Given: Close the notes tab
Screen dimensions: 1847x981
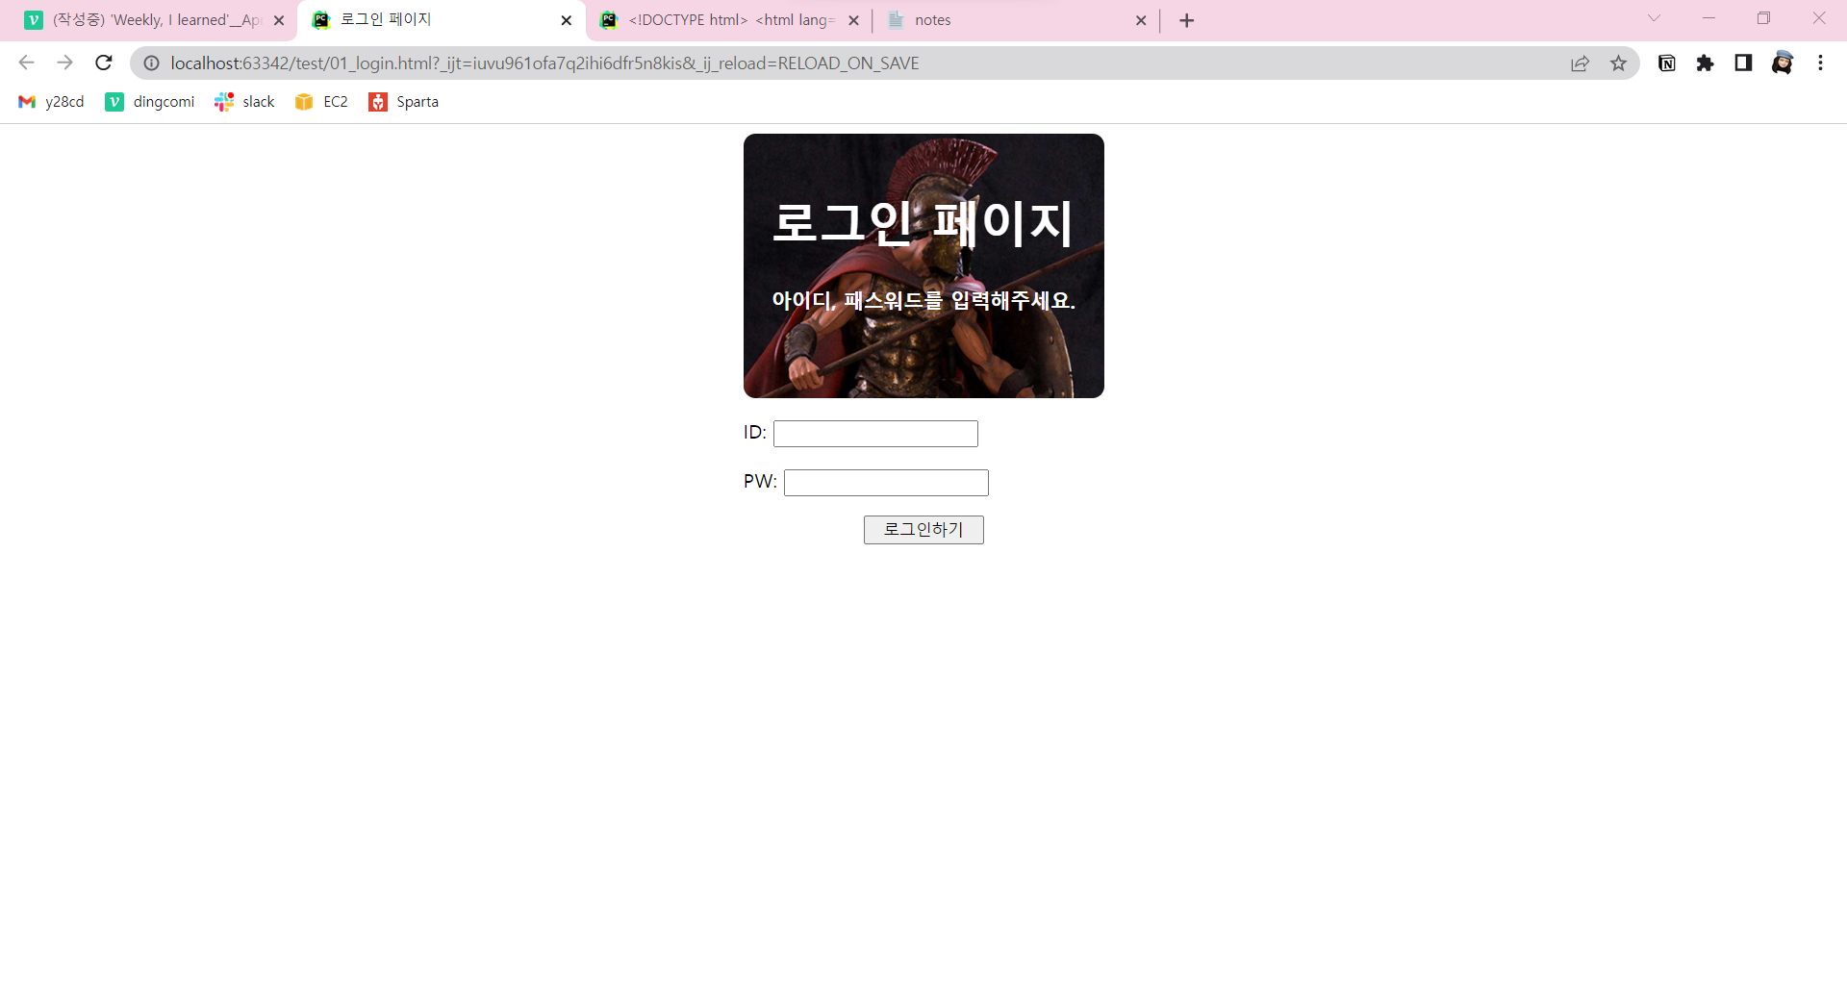Looking at the screenshot, I should 1141,20.
